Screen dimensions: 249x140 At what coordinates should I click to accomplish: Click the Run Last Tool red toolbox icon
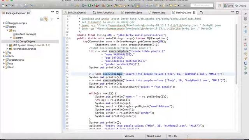tap(96, 5)
